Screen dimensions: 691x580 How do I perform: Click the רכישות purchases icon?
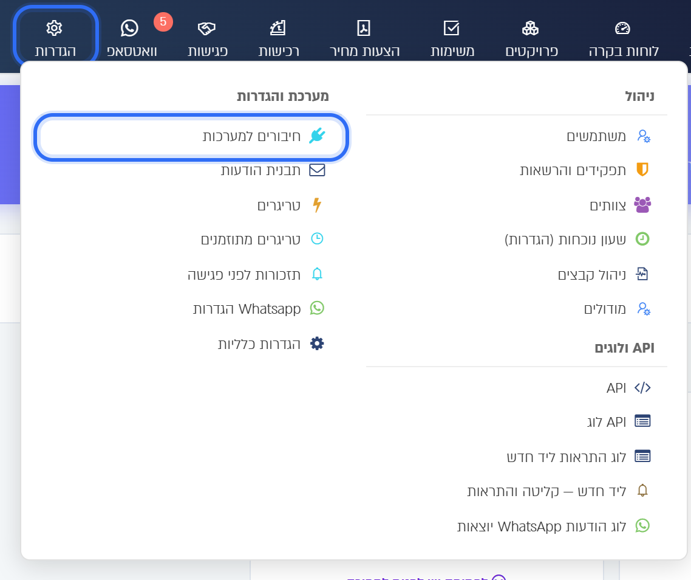278,28
